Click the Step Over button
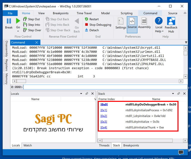191x159 pixels. 32,30
